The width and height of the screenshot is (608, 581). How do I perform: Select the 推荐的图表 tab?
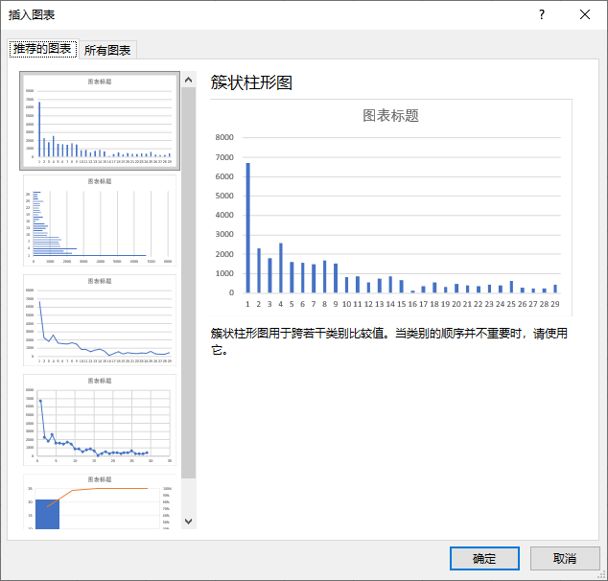(x=42, y=49)
